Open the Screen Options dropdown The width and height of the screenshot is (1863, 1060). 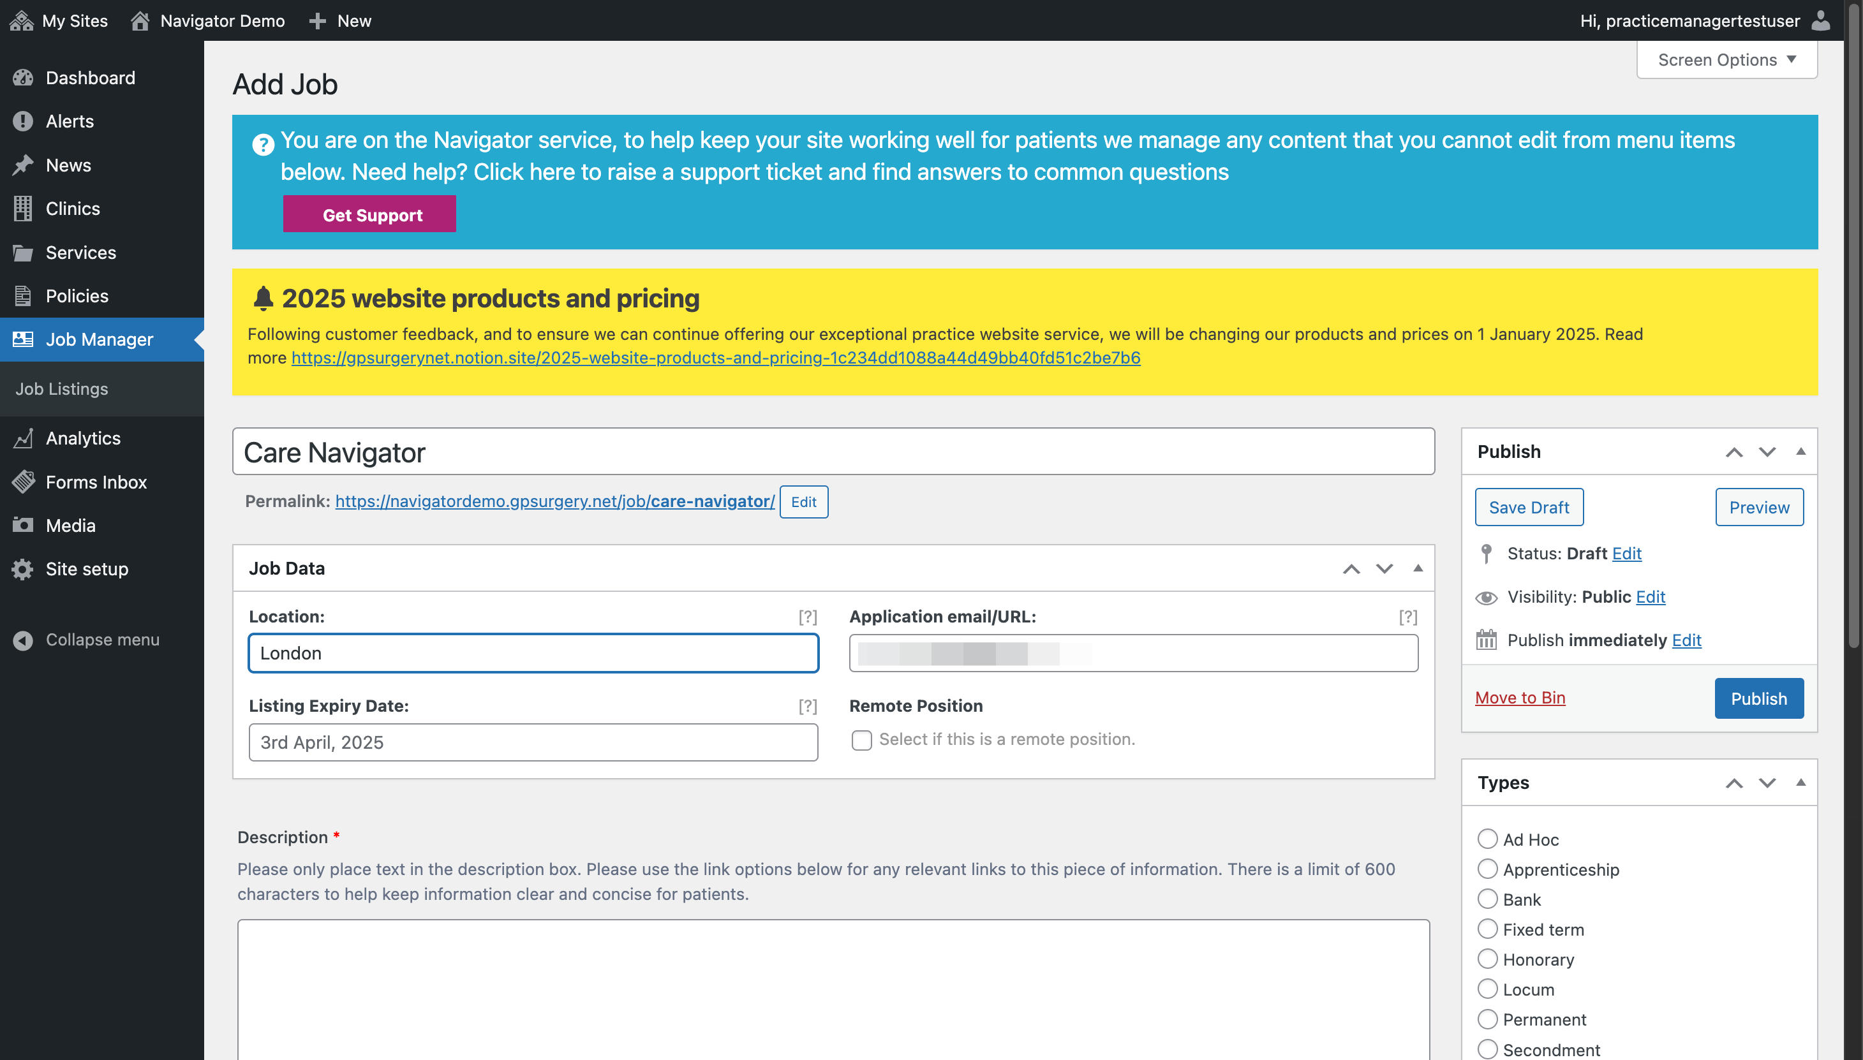point(1727,60)
